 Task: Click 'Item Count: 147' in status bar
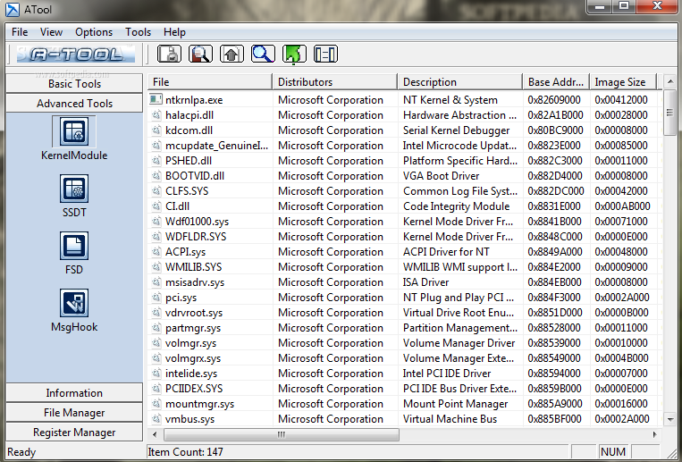[185, 452]
